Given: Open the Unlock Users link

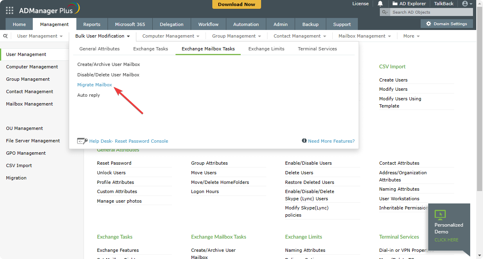Looking at the screenshot, I should [111, 173].
